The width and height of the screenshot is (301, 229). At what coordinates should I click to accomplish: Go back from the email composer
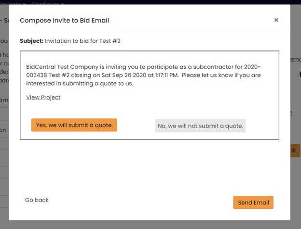37,200
